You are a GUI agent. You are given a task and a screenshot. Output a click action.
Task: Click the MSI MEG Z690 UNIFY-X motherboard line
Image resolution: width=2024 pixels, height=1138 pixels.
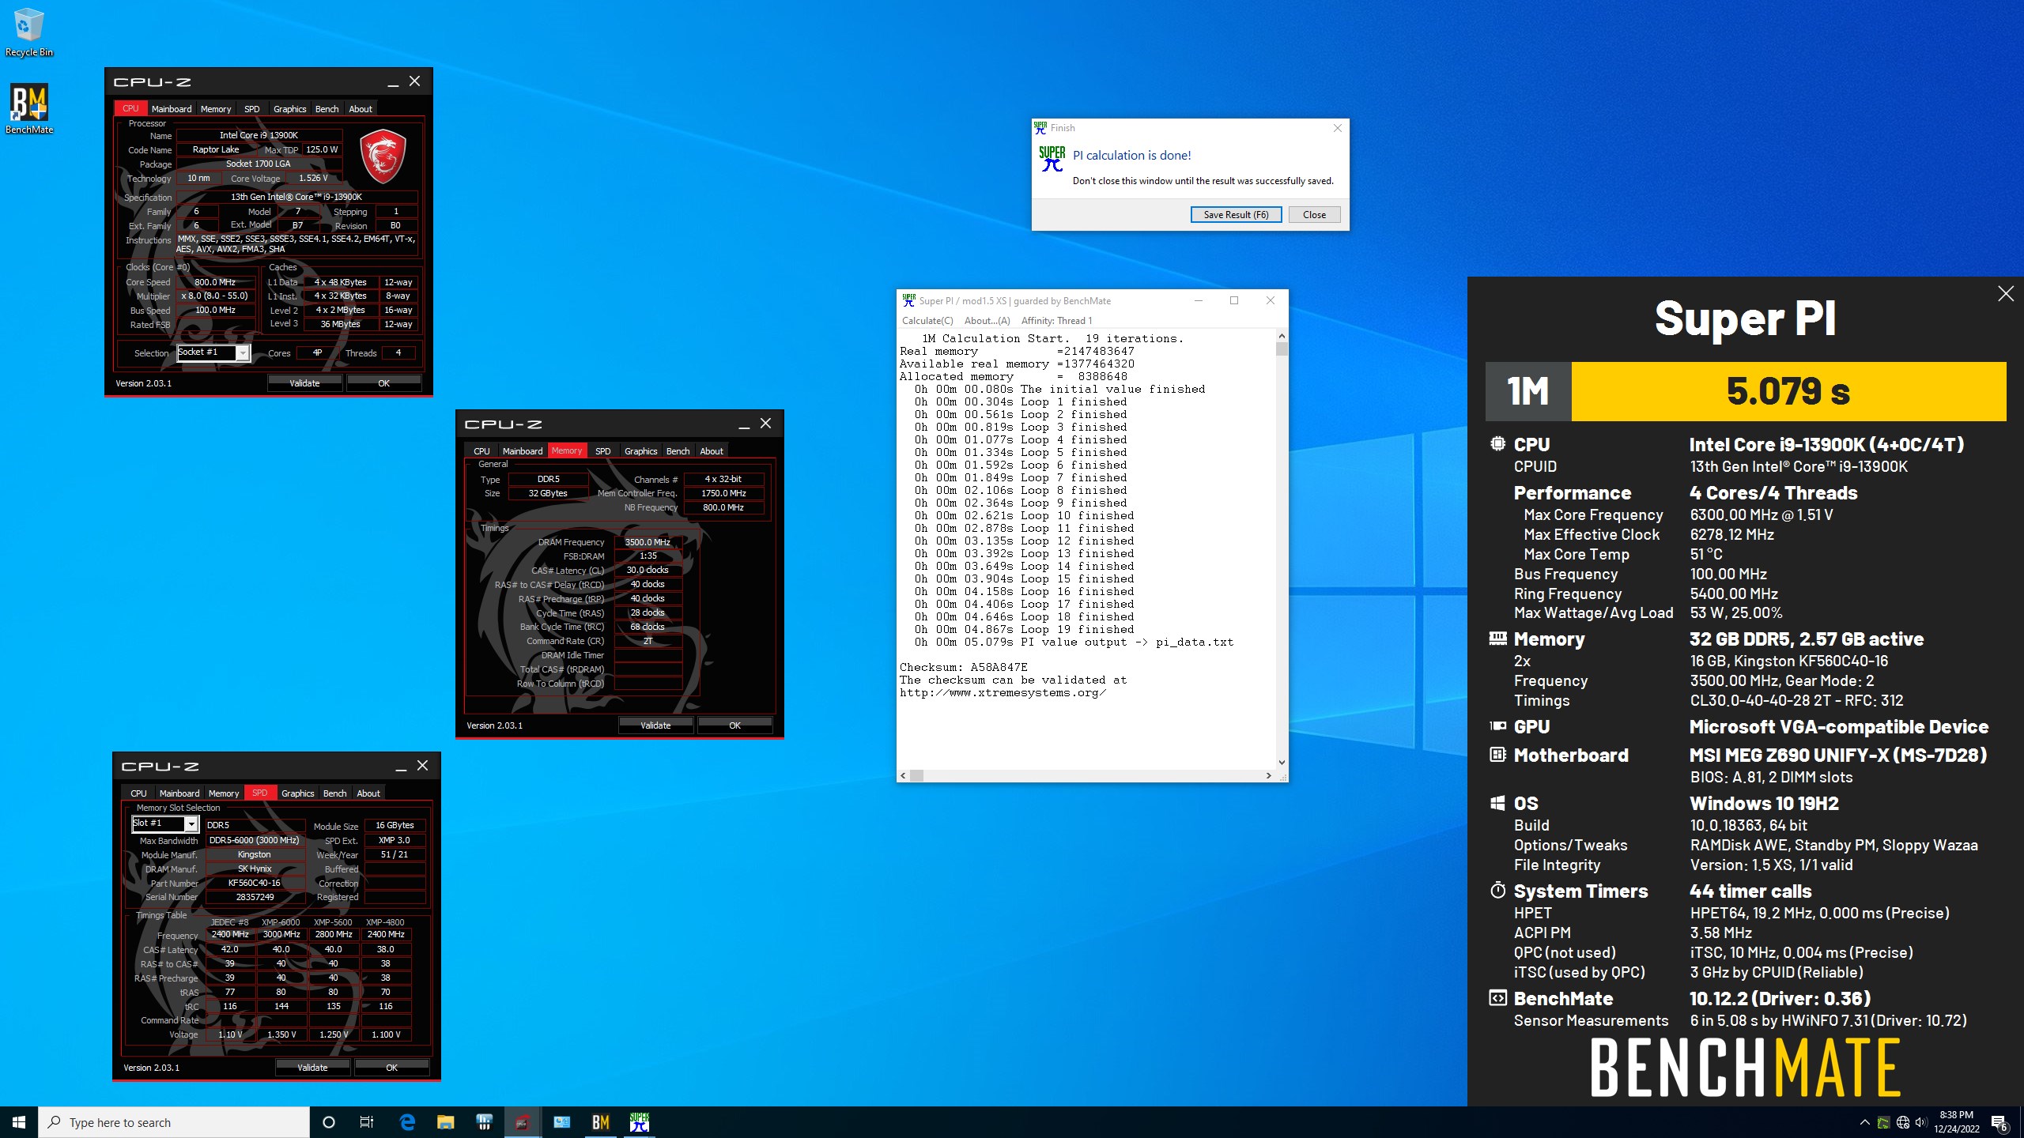tap(1838, 756)
